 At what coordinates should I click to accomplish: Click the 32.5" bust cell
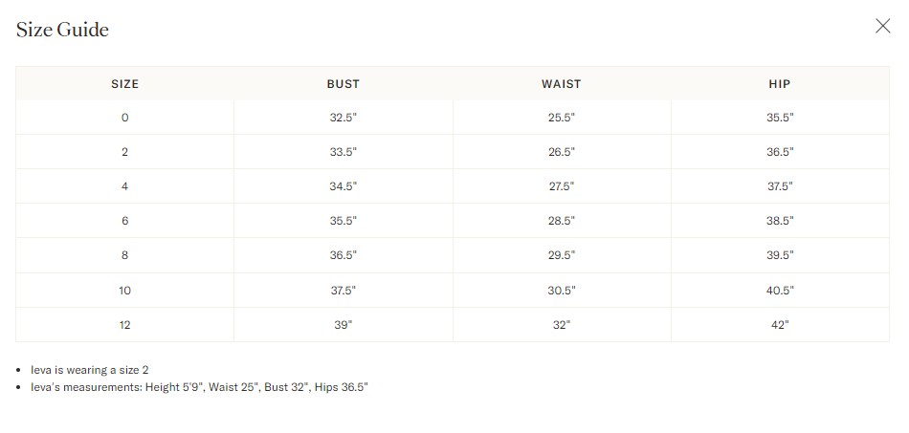point(344,118)
